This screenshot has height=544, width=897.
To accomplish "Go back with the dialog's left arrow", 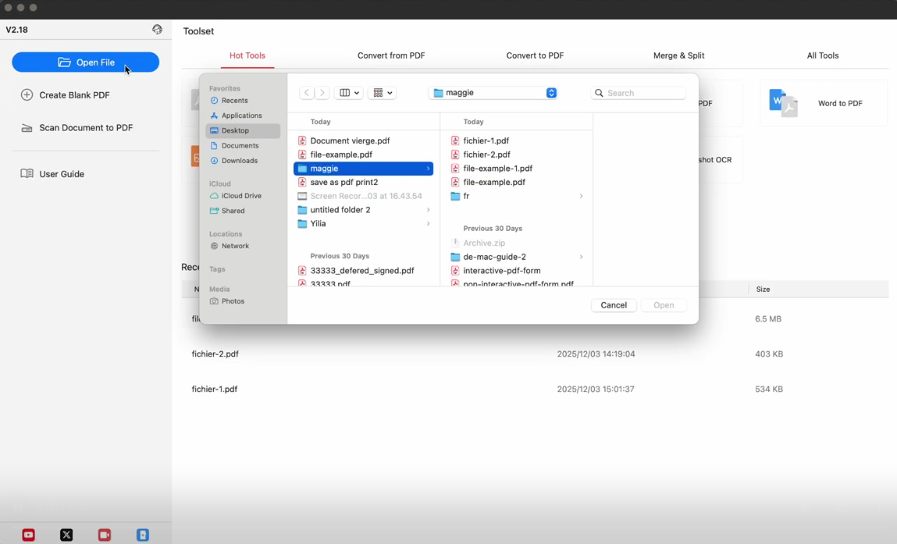I will [307, 93].
